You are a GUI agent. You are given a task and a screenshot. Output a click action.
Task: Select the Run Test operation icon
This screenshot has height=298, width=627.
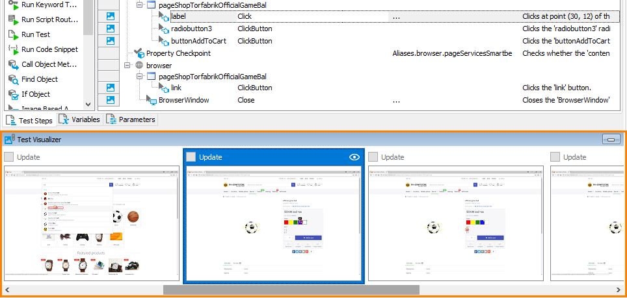click(14, 34)
